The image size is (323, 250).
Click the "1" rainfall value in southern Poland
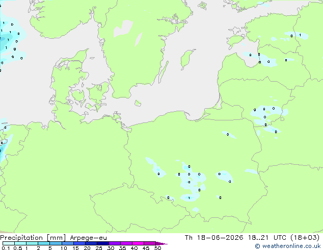[189, 198]
